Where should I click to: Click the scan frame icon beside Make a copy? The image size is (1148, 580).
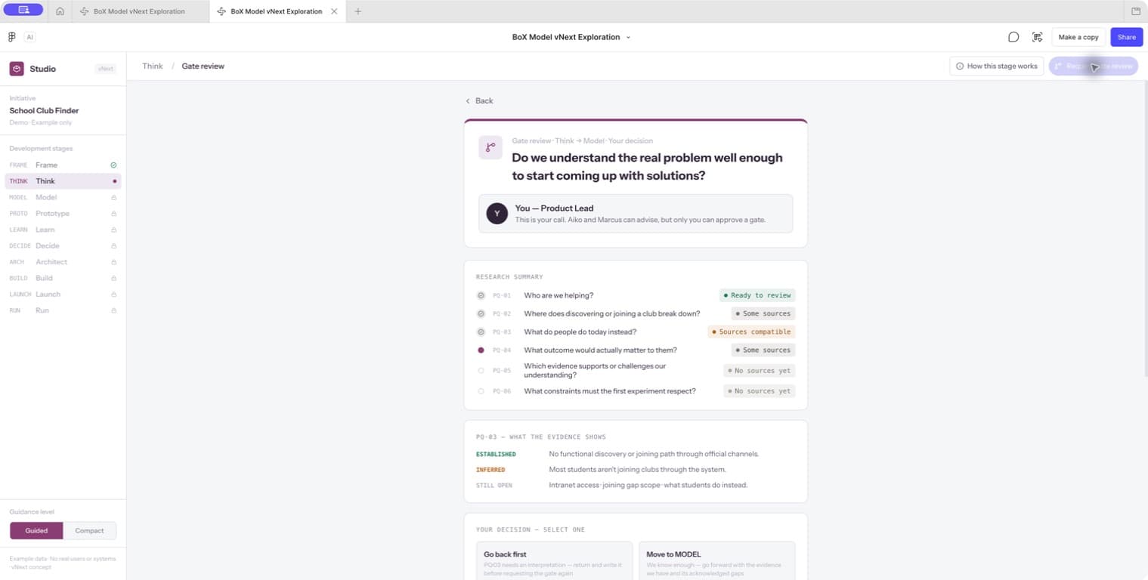coord(1037,37)
